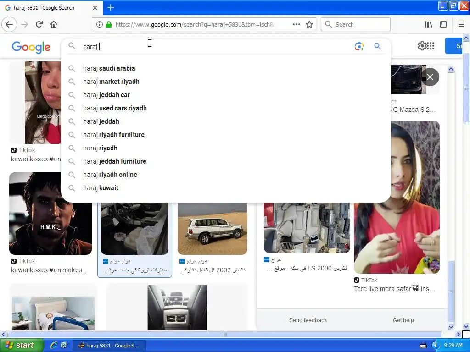The image size is (470, 352).
Task: Click the browser forward arrow
Action: click(x=24, y=24)
